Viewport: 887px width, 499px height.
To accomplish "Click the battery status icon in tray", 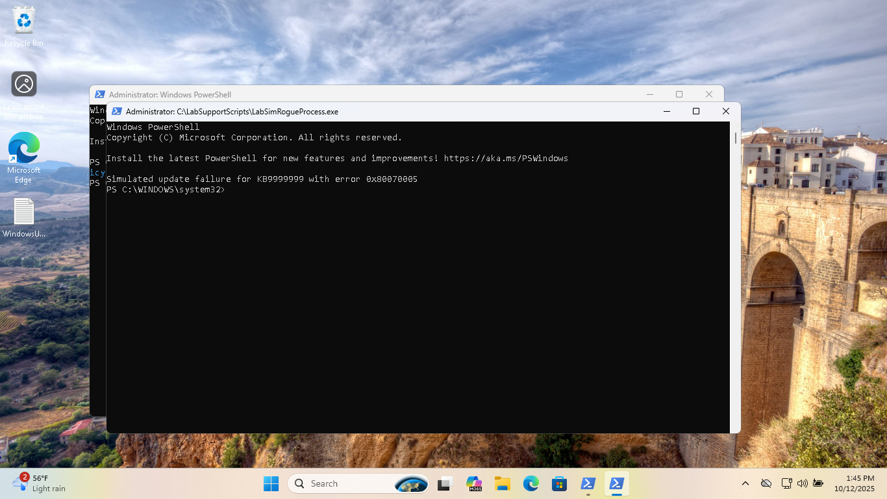I will coord(818,483).
